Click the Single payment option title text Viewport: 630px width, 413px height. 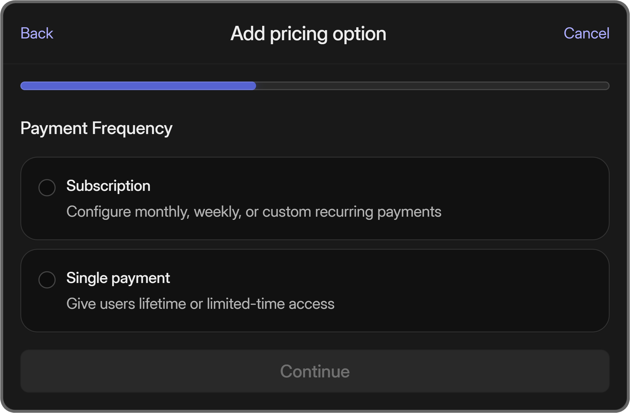pyautogui.click(x=118, y=278)
